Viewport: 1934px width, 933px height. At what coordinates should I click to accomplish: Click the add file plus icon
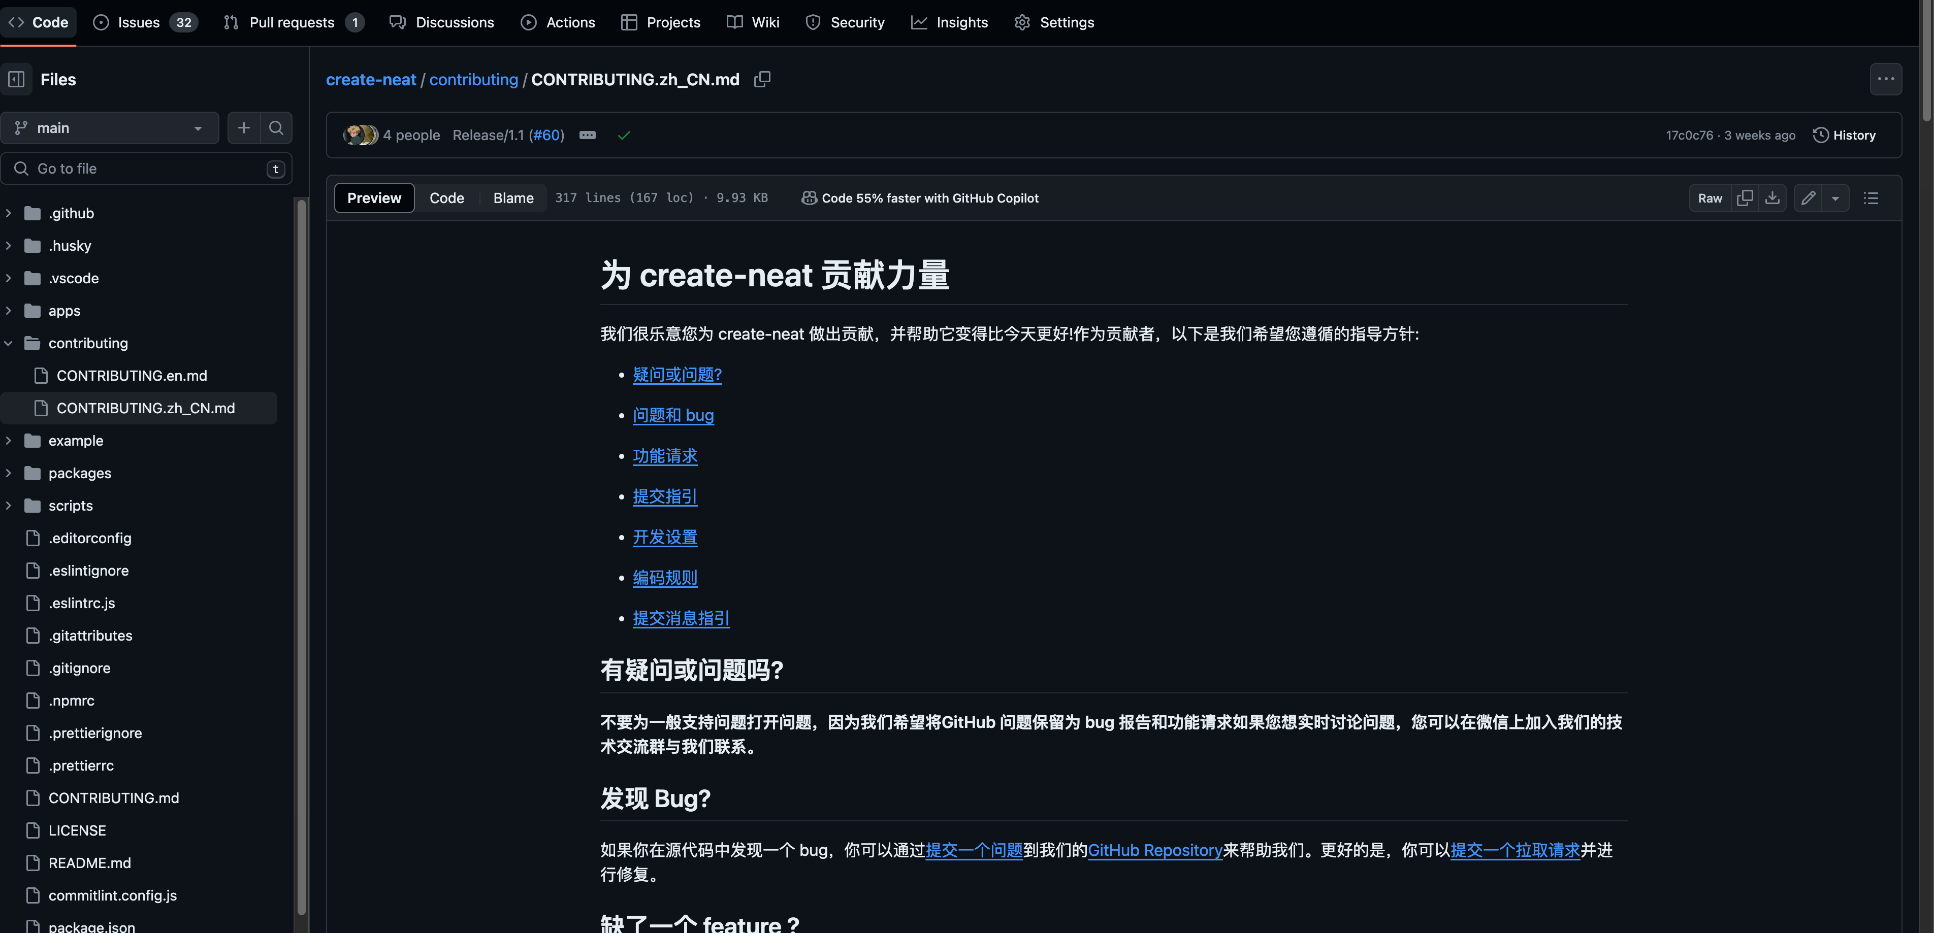[243, 128]
